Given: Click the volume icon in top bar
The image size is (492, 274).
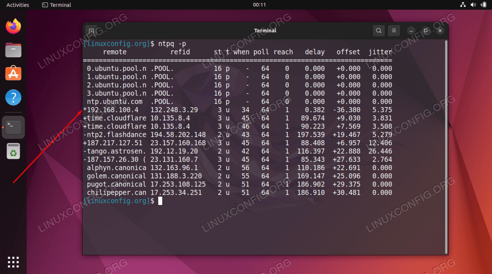Looking at the screenshot, I should click(x=473, y=5).
